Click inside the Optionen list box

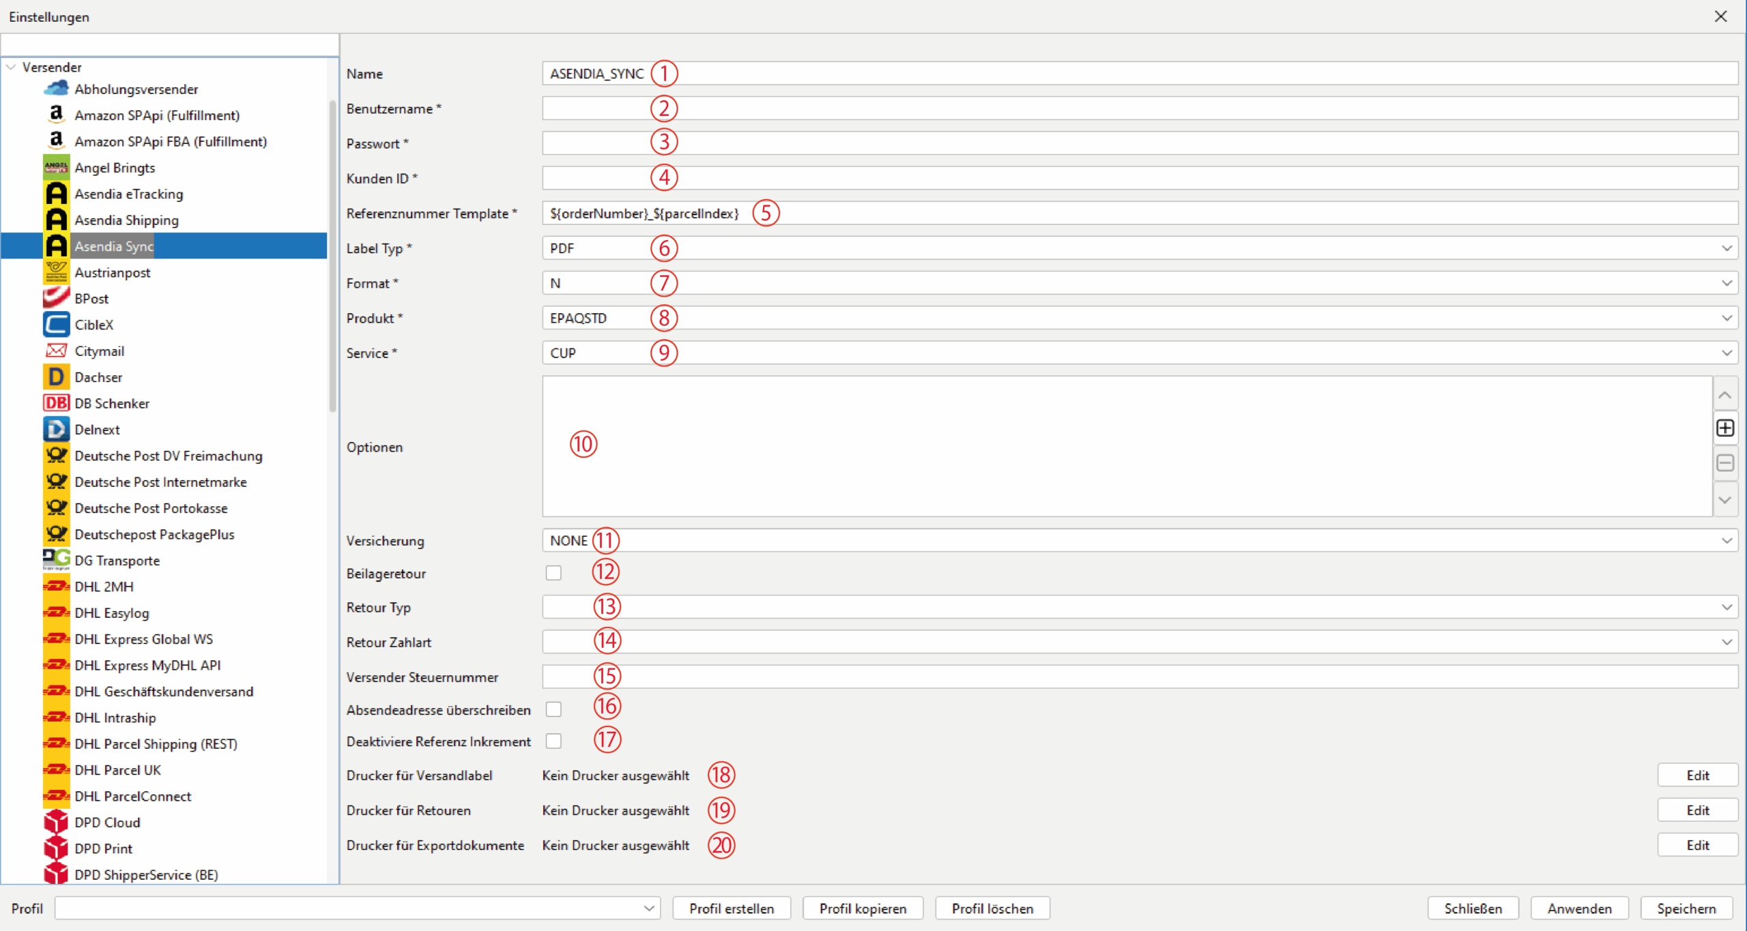(1127, 446)
